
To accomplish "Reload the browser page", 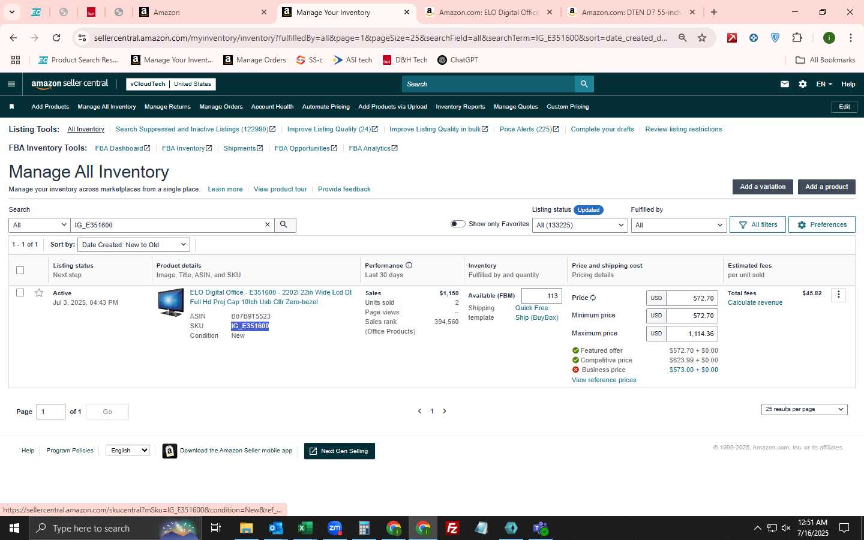I will [x=56, y=38].
